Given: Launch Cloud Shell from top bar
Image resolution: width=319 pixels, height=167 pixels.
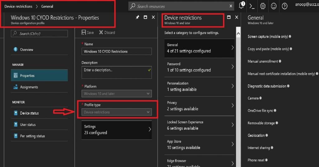Looking at the screenshot, I should point(252,6).
